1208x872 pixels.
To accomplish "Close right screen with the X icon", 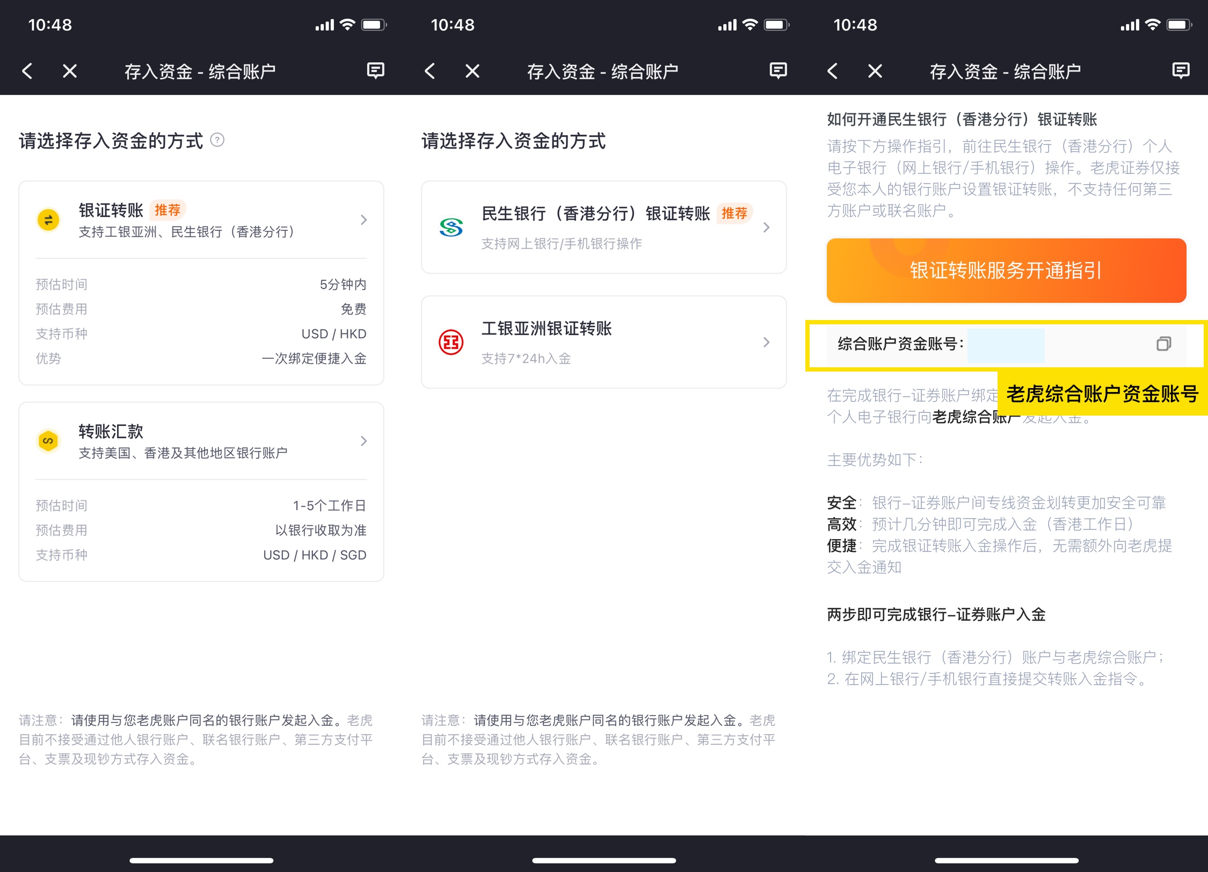I will click(875, 71).
